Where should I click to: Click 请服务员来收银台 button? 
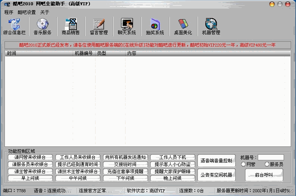pos(30,164)
